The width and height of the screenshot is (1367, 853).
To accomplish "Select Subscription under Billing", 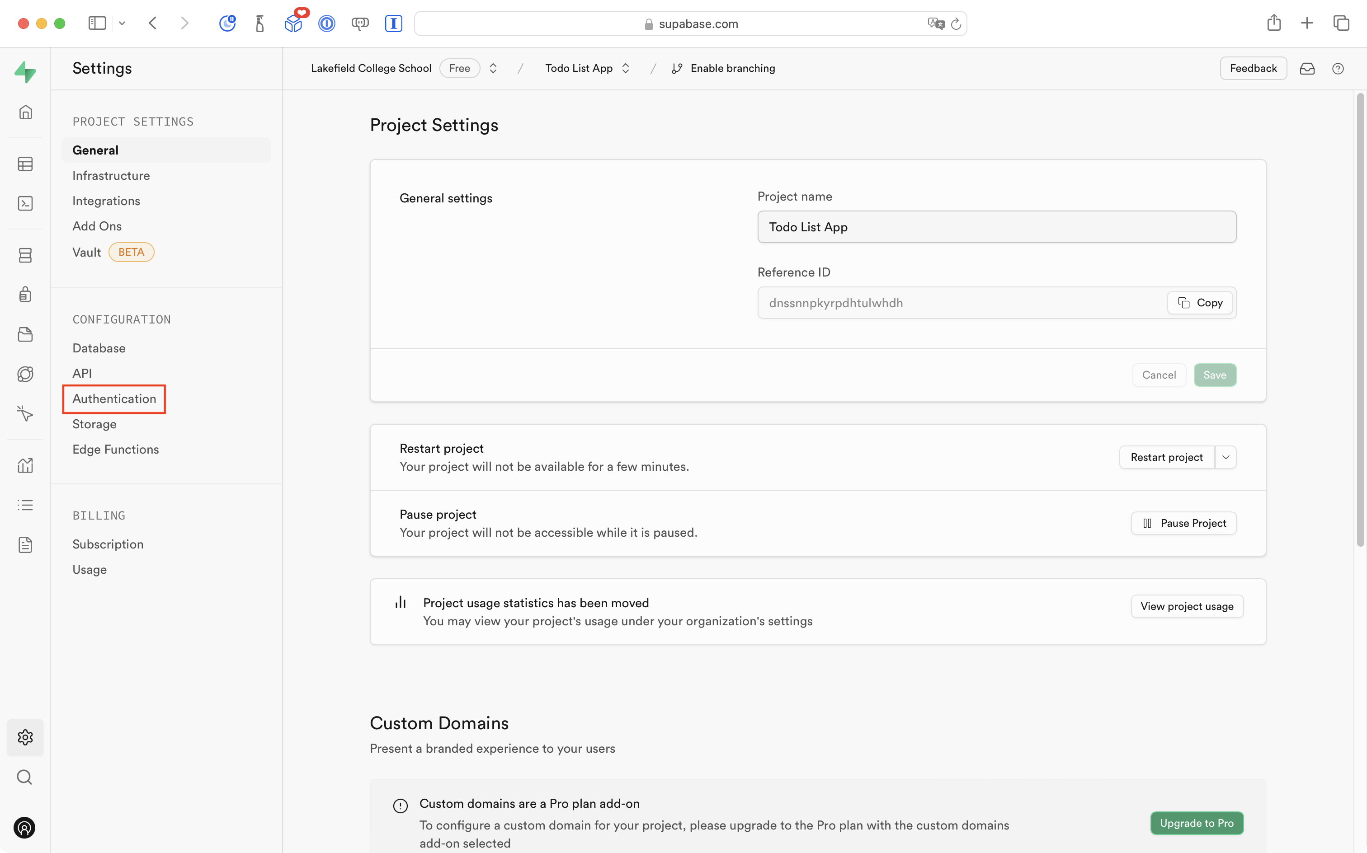I will pos(108,544).
